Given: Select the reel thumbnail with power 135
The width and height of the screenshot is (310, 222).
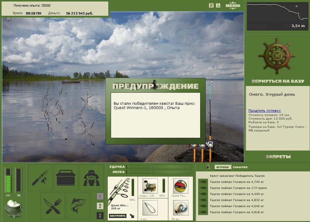Looking at the screenshot, I should [150, 186].
